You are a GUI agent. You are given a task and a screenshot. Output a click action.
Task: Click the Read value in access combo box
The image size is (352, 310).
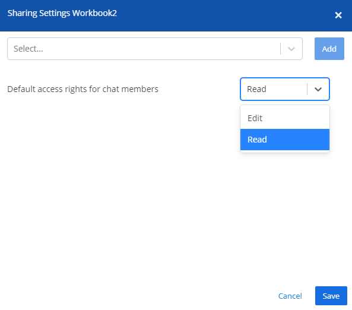point(256,89)
